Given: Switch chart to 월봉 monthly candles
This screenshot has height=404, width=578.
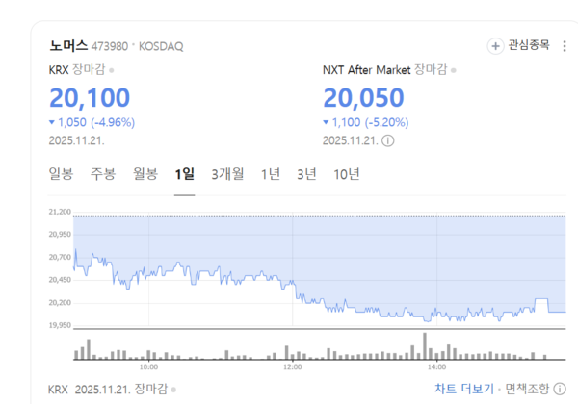Looking at the screenshot, I should click(145, 174).
